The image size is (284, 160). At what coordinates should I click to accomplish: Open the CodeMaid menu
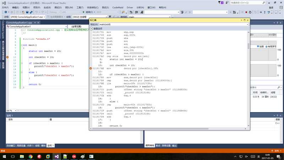click(118, 7)
